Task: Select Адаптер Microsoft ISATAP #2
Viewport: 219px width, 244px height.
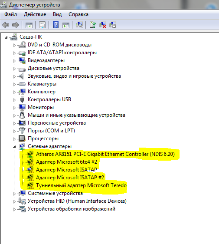Action: point(70,178)
